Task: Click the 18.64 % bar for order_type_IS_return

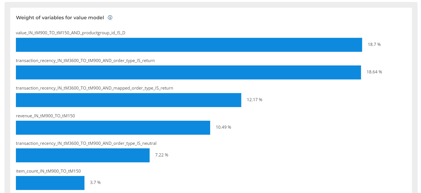Action: click(188, 72)
